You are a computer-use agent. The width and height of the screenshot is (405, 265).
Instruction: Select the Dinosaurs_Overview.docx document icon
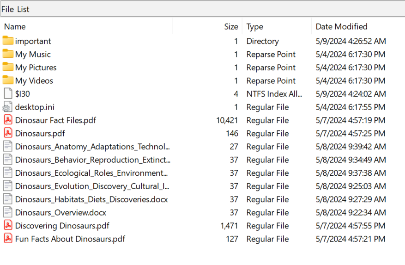pos(8,213)
